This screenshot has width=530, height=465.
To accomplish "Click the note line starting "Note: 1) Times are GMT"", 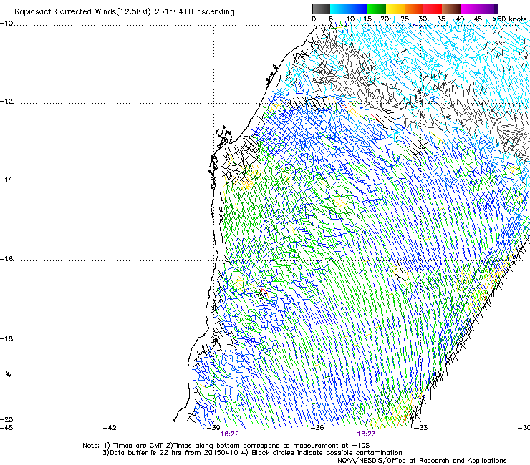I will tap(226, 446).
